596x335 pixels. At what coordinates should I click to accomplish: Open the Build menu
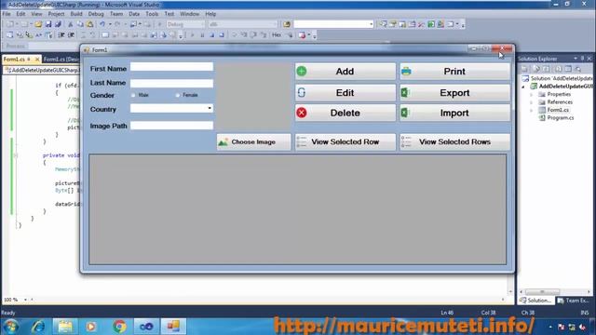click(x=76, y=14)
